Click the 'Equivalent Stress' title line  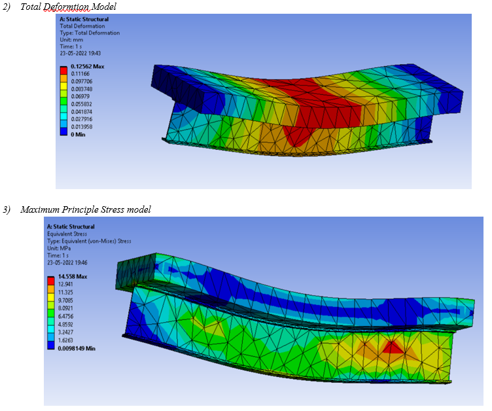[67, 234]
